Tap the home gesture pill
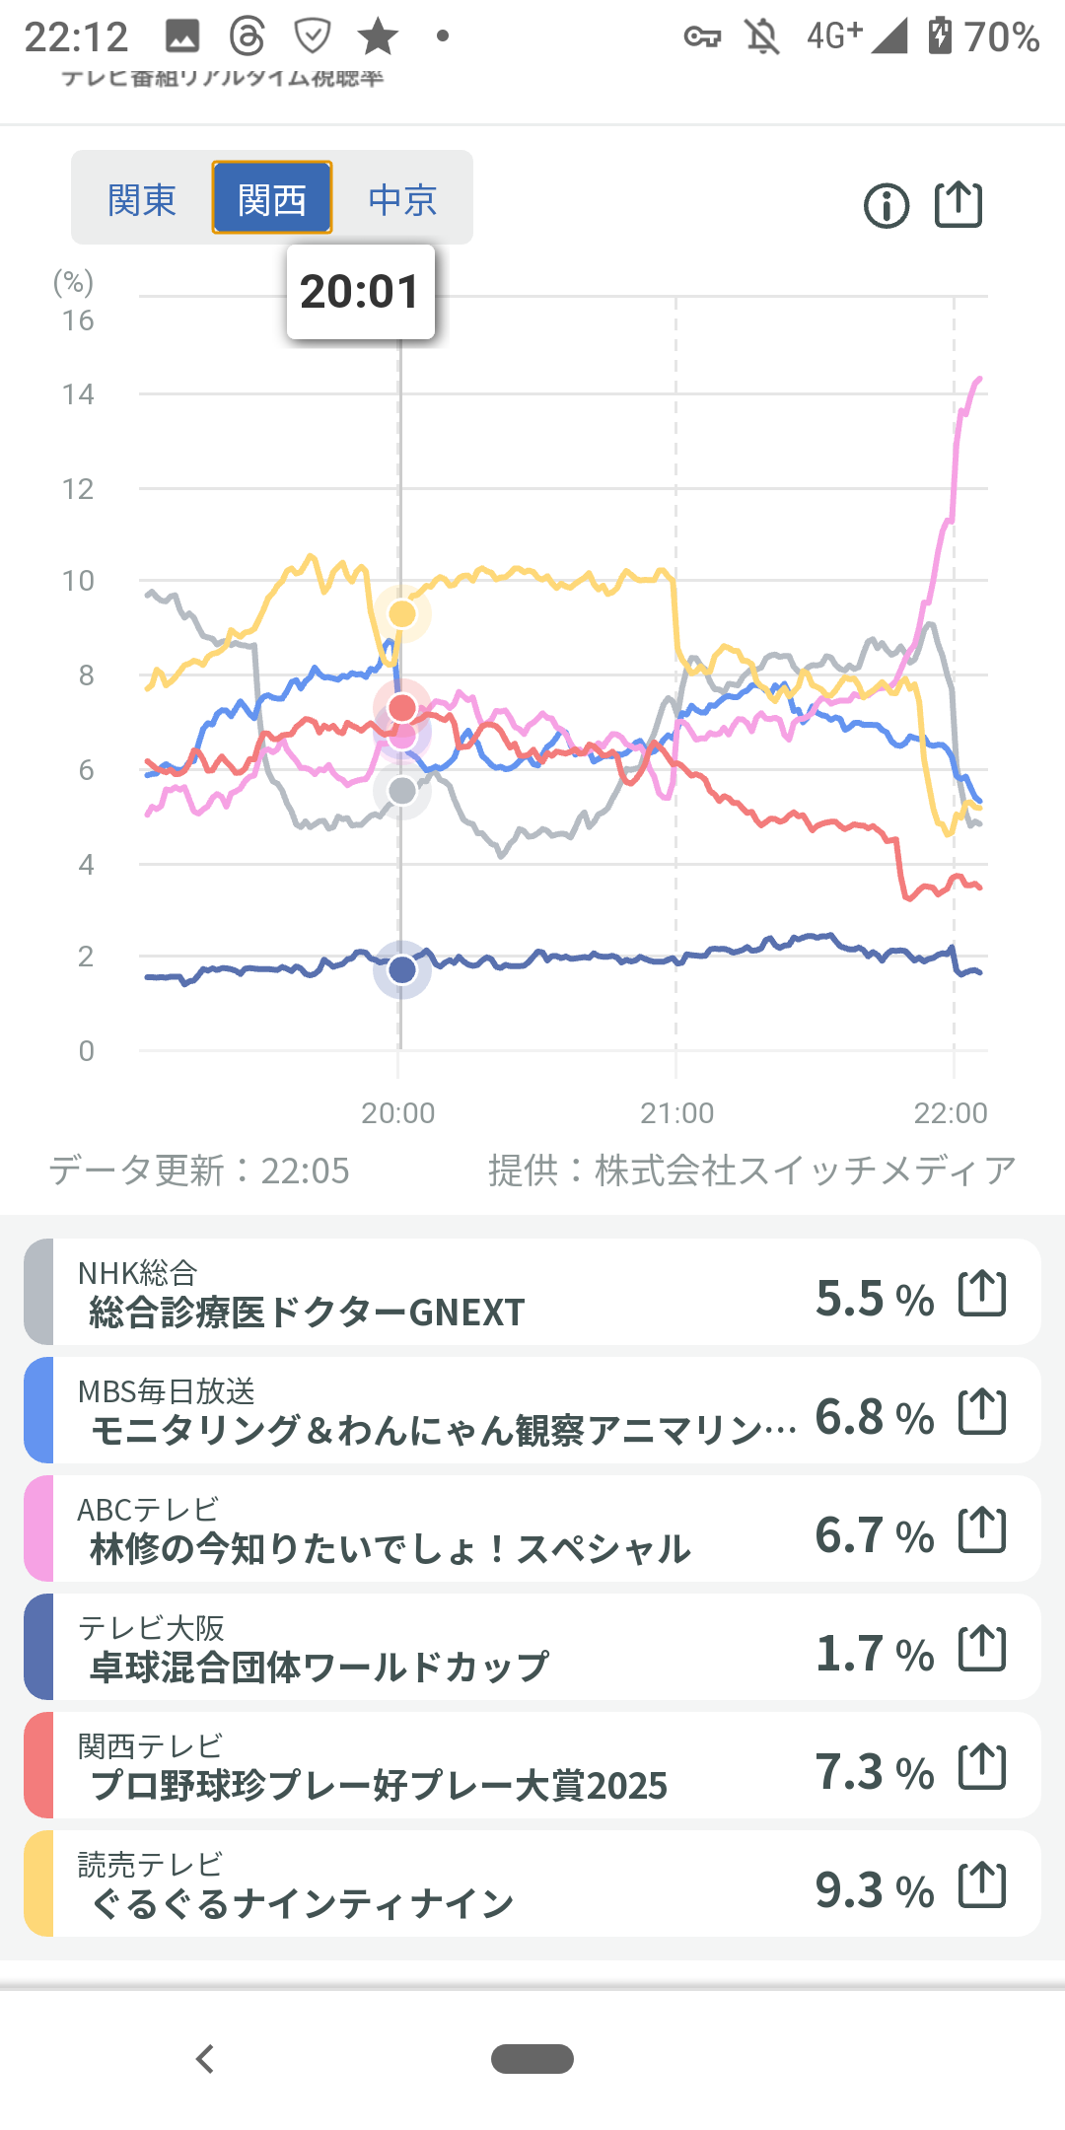Viewport: 1065px width, 2130px height. pos(532,2059)
